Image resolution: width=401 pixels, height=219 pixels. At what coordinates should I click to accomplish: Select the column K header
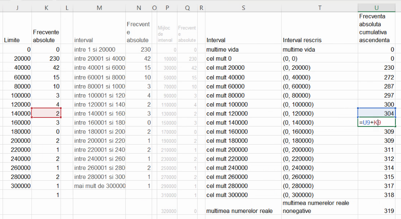(x=46, y=8)
